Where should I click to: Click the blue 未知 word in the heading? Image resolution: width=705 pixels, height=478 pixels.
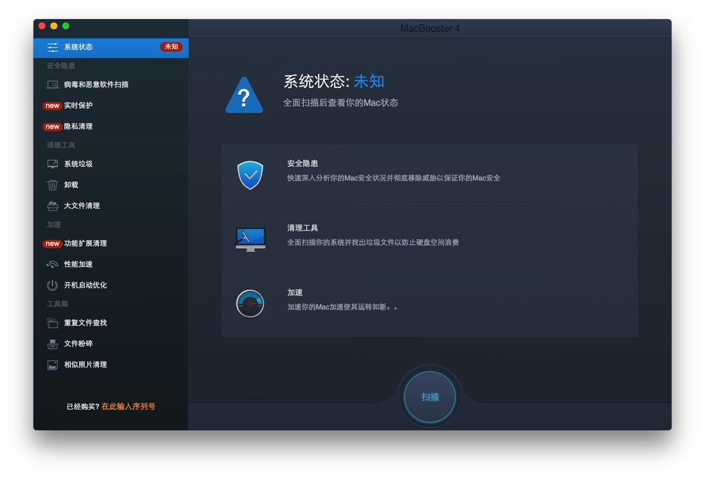point(369,81)
